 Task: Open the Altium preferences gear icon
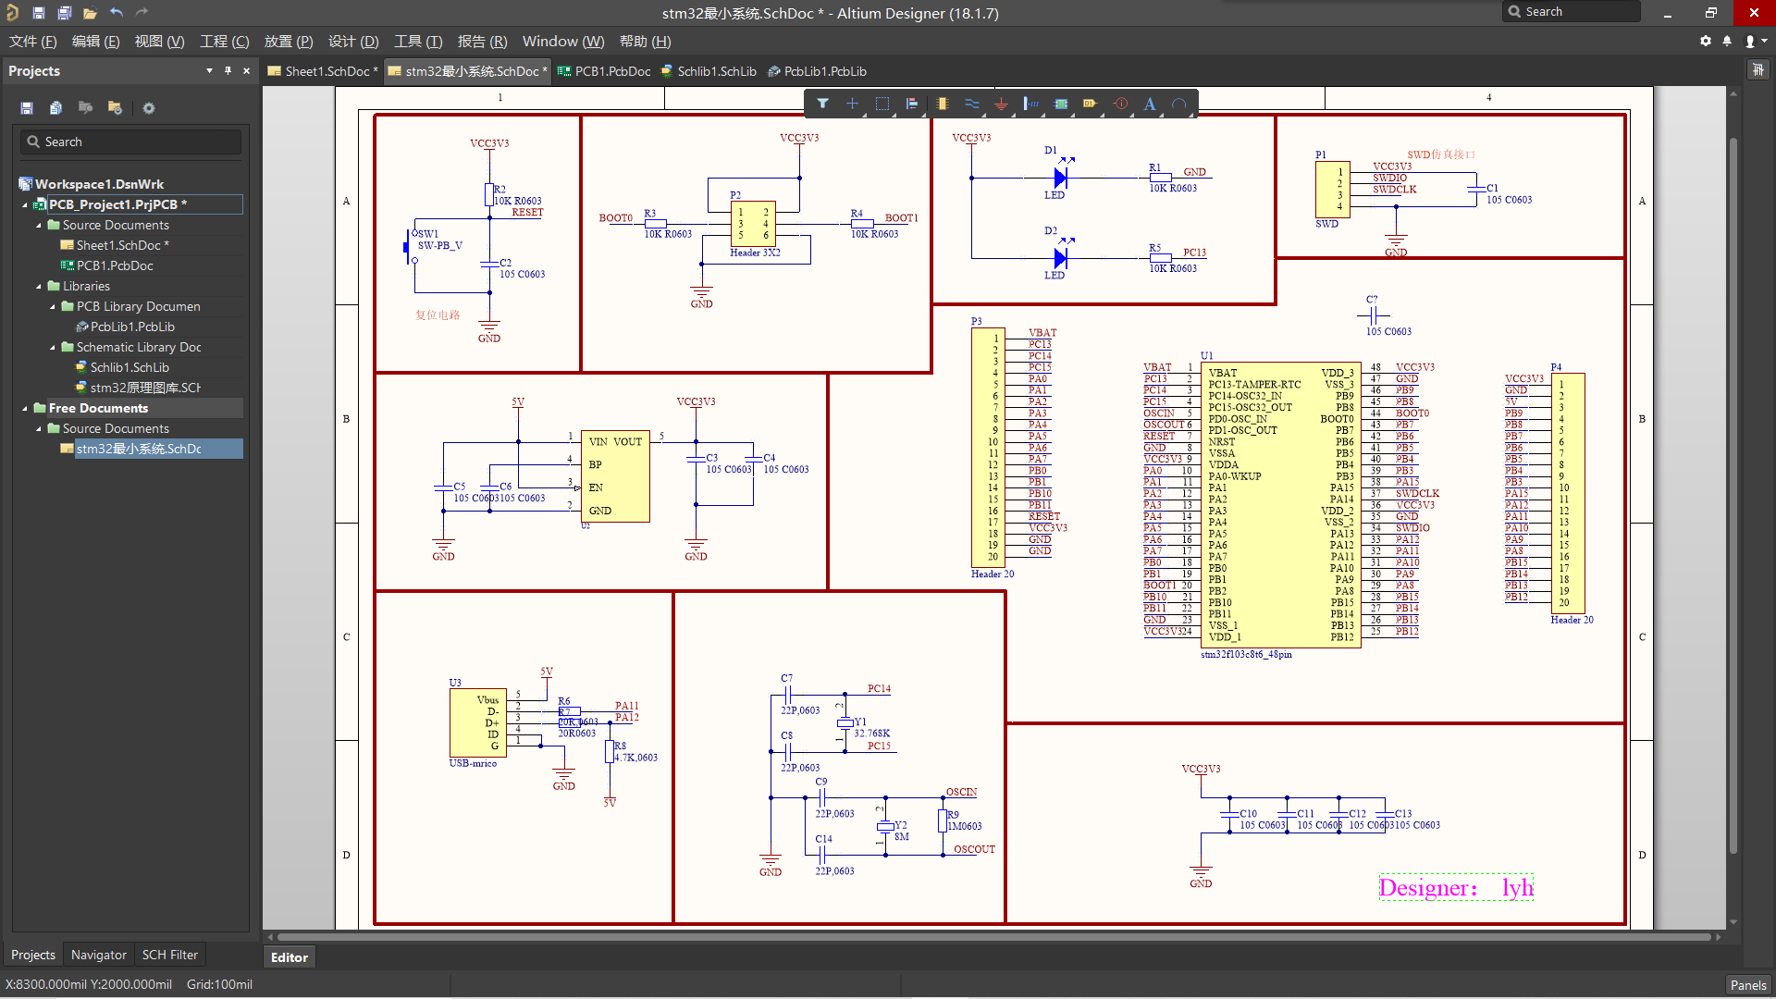tap(1706, 41)
